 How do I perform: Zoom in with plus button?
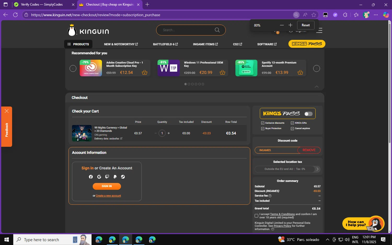290,25
